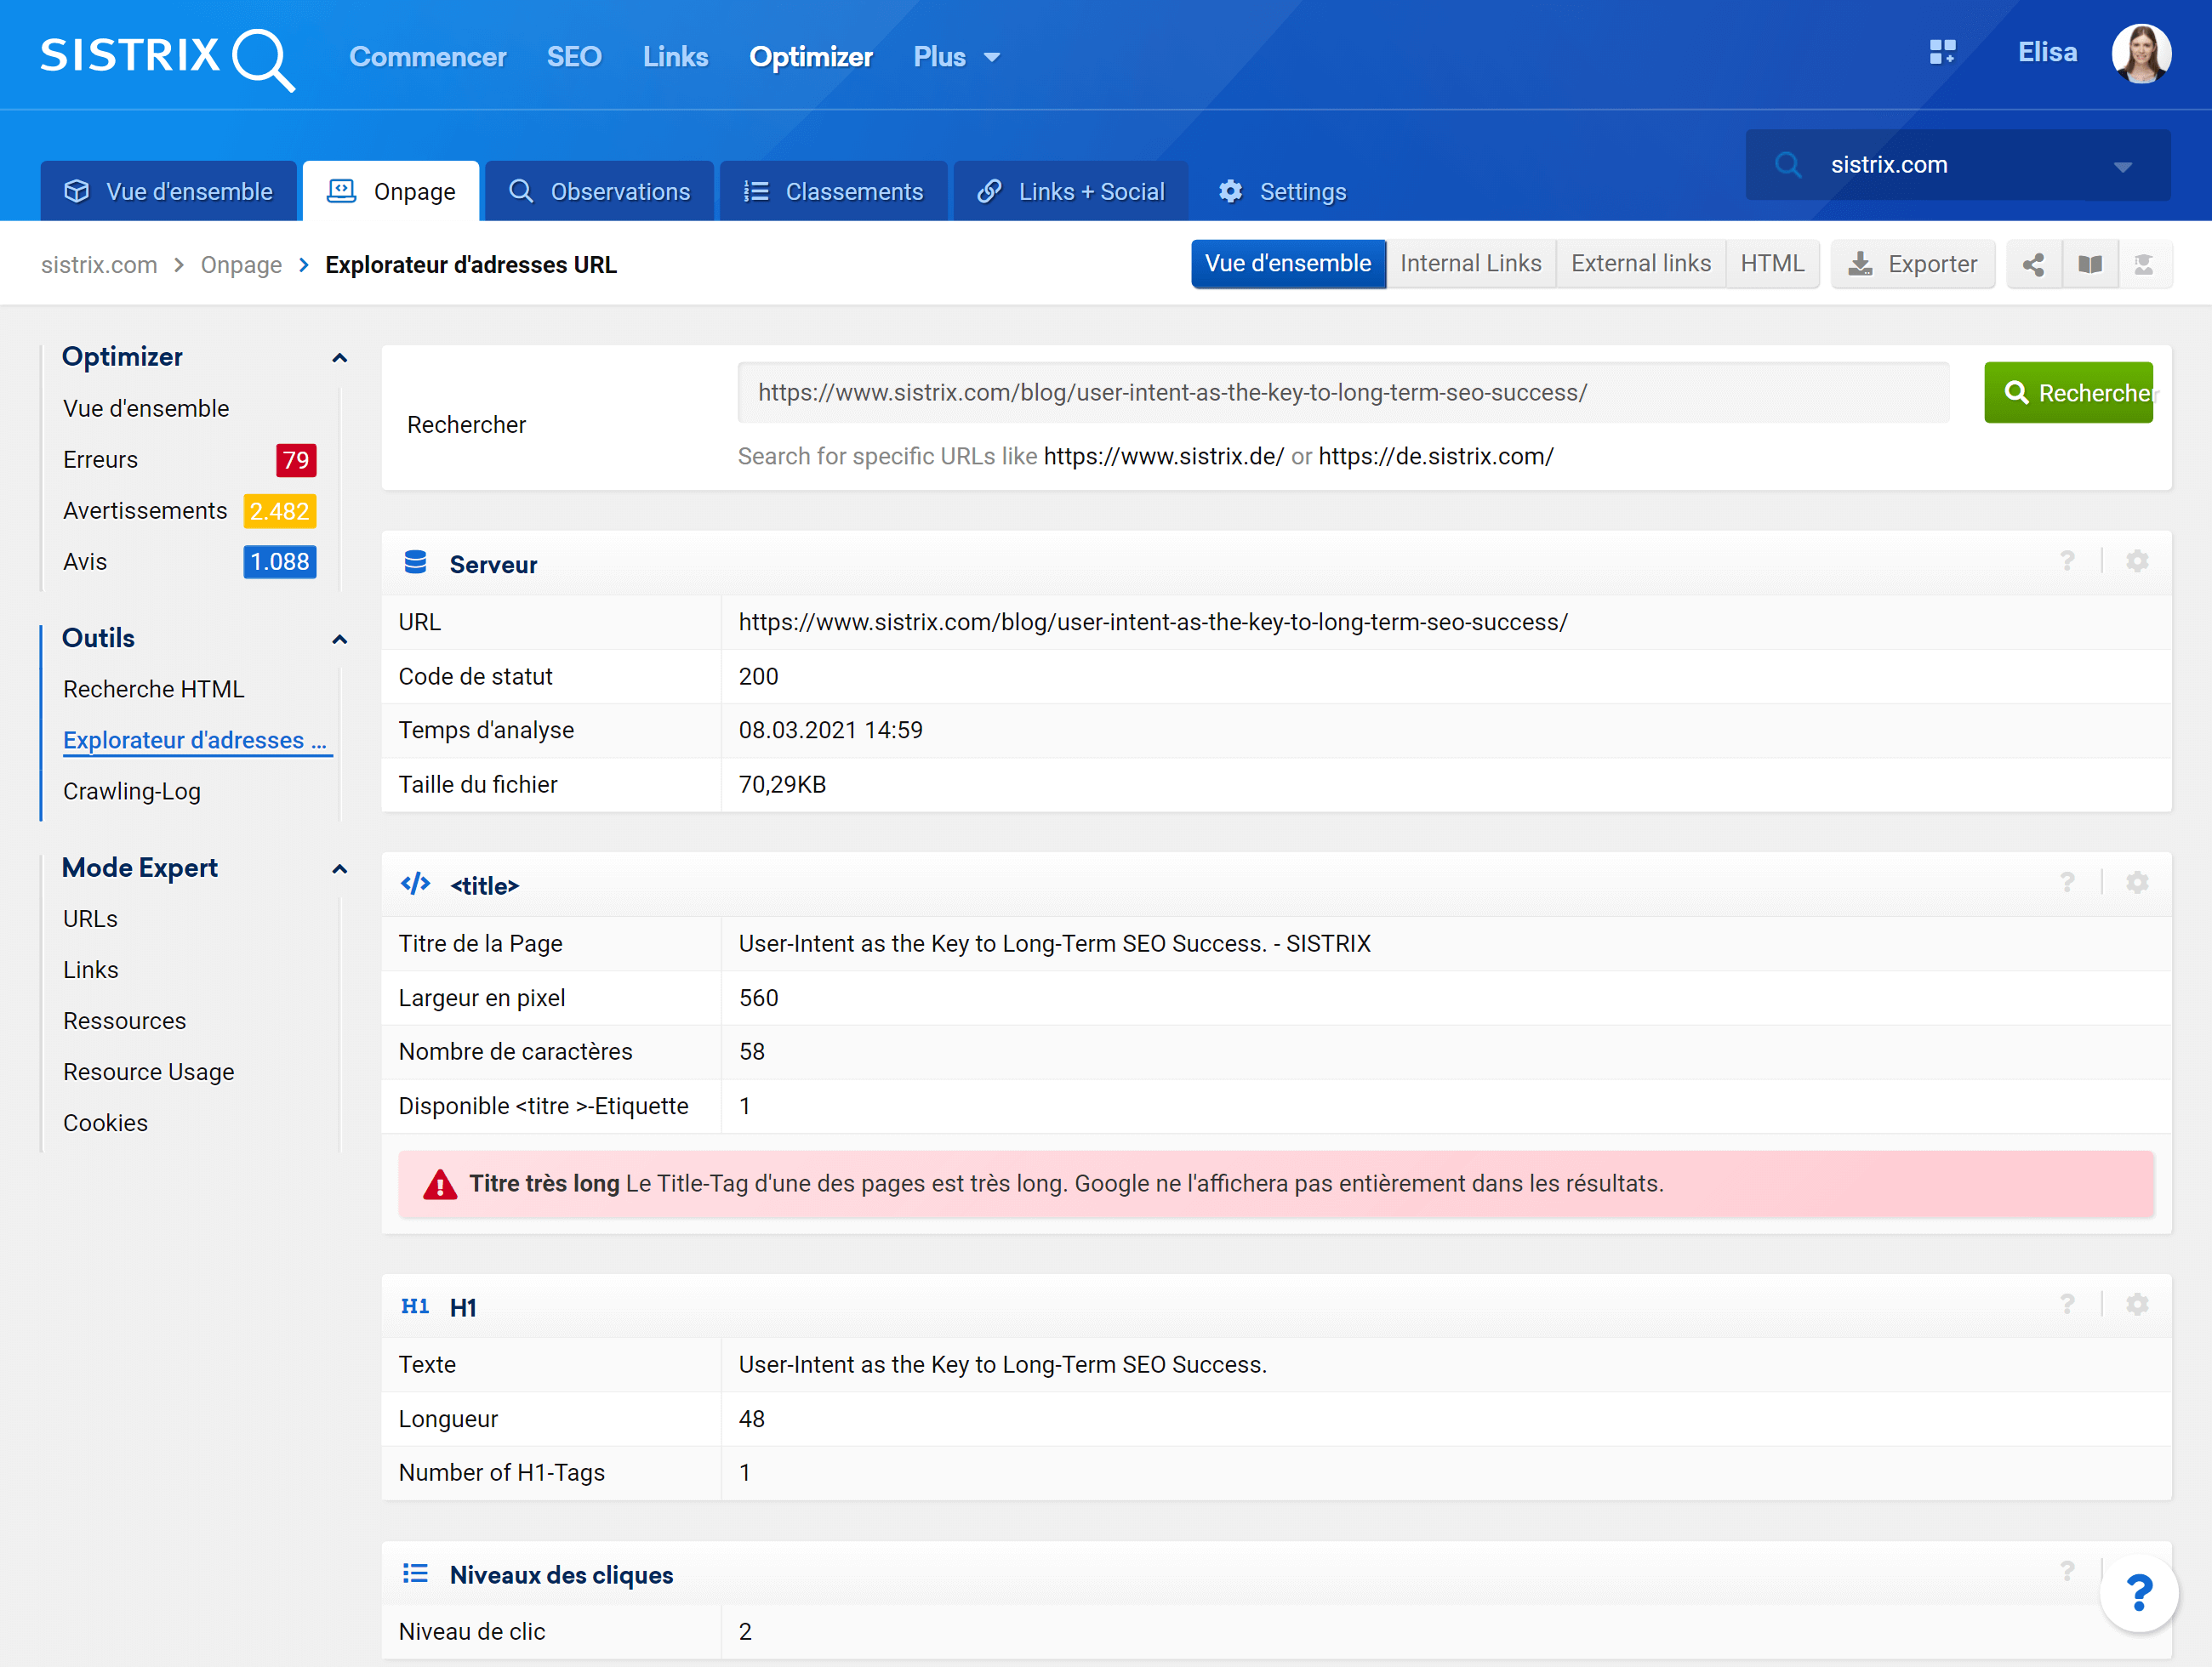Image resolution: width=2212 pixels, height=1667 pixels.
Task: Open Serveur box help question mark
Action: point(2067,561)
